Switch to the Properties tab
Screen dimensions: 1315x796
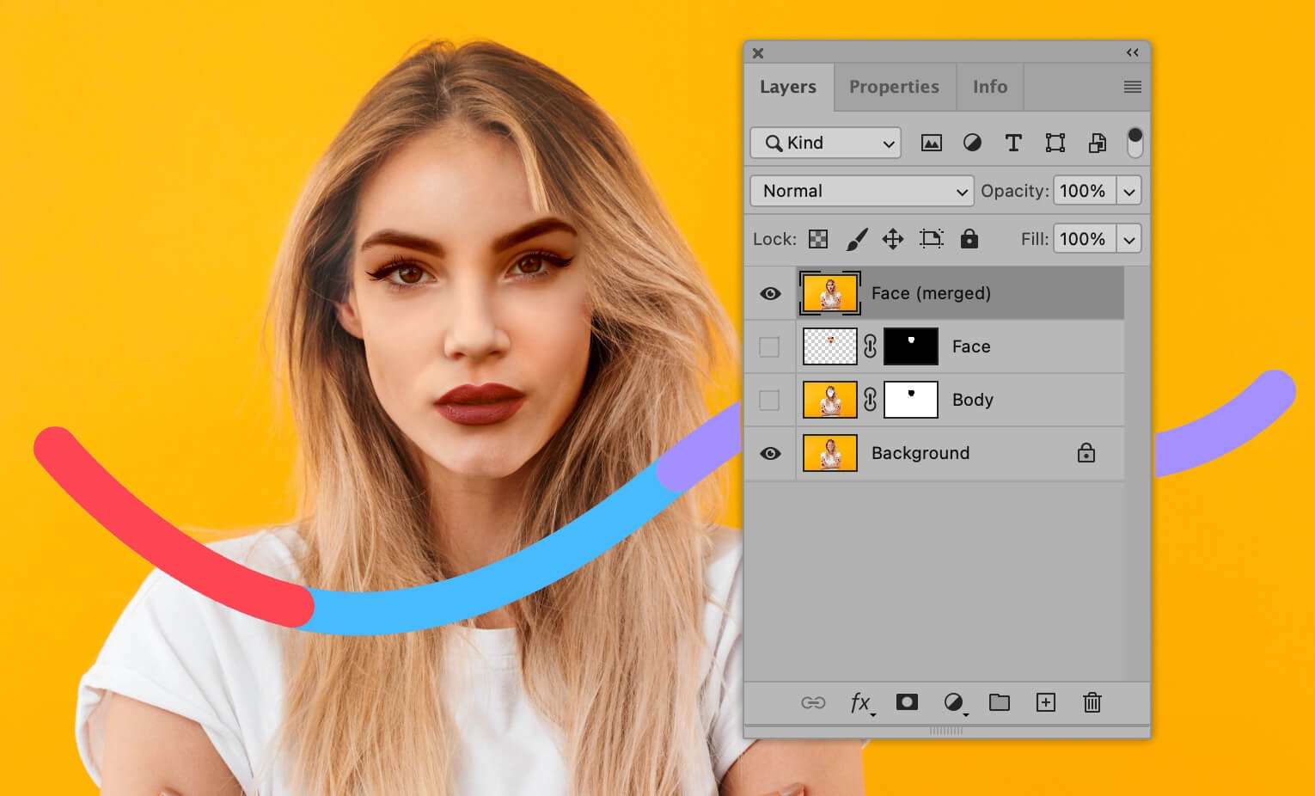[894, 86]
